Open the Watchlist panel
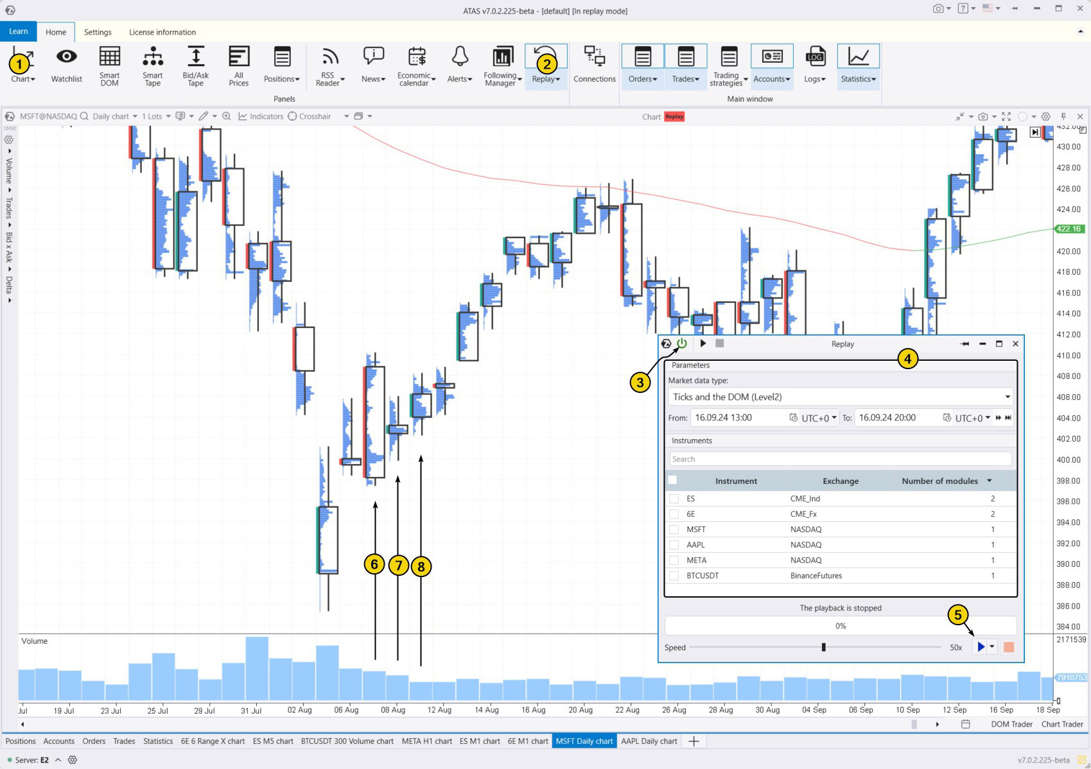 point(66,64)
